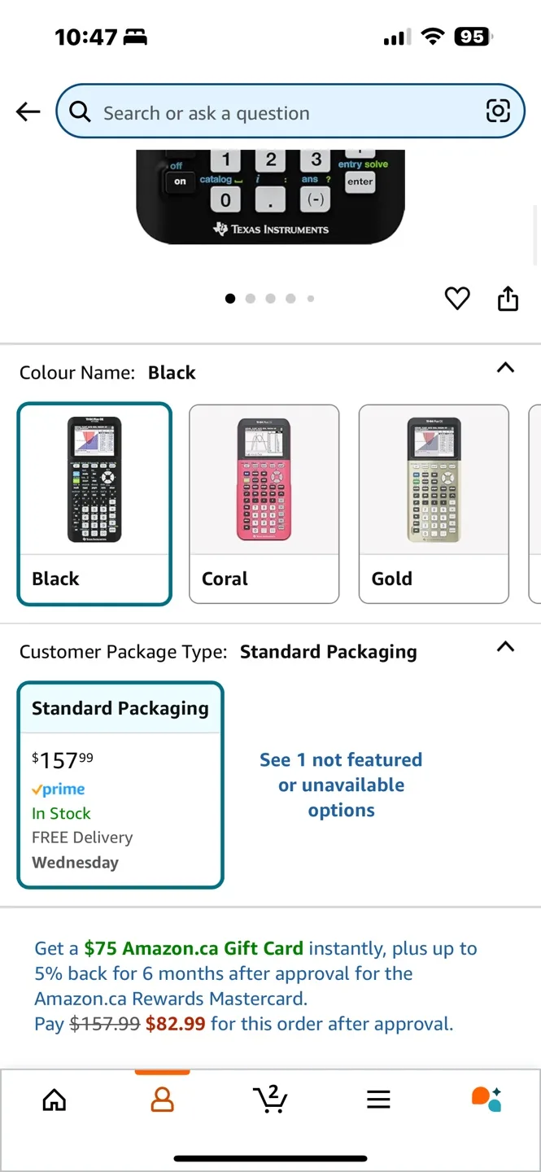541x1172 pixels.
Task: Select the Gold colour option
Action: pyautogui.click(x=433, y=504)
